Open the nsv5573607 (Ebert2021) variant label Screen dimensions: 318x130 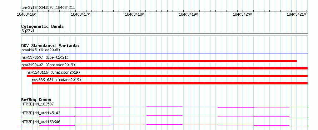(x=45, y=57)
